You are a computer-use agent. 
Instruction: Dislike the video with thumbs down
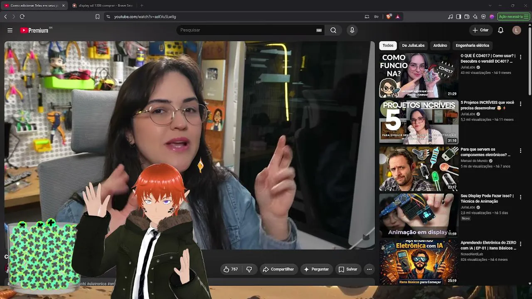click(x=249, y=270)
